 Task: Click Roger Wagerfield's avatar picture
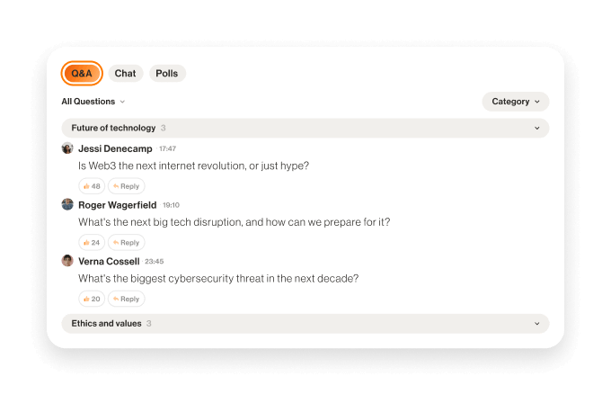click(67, 204)
